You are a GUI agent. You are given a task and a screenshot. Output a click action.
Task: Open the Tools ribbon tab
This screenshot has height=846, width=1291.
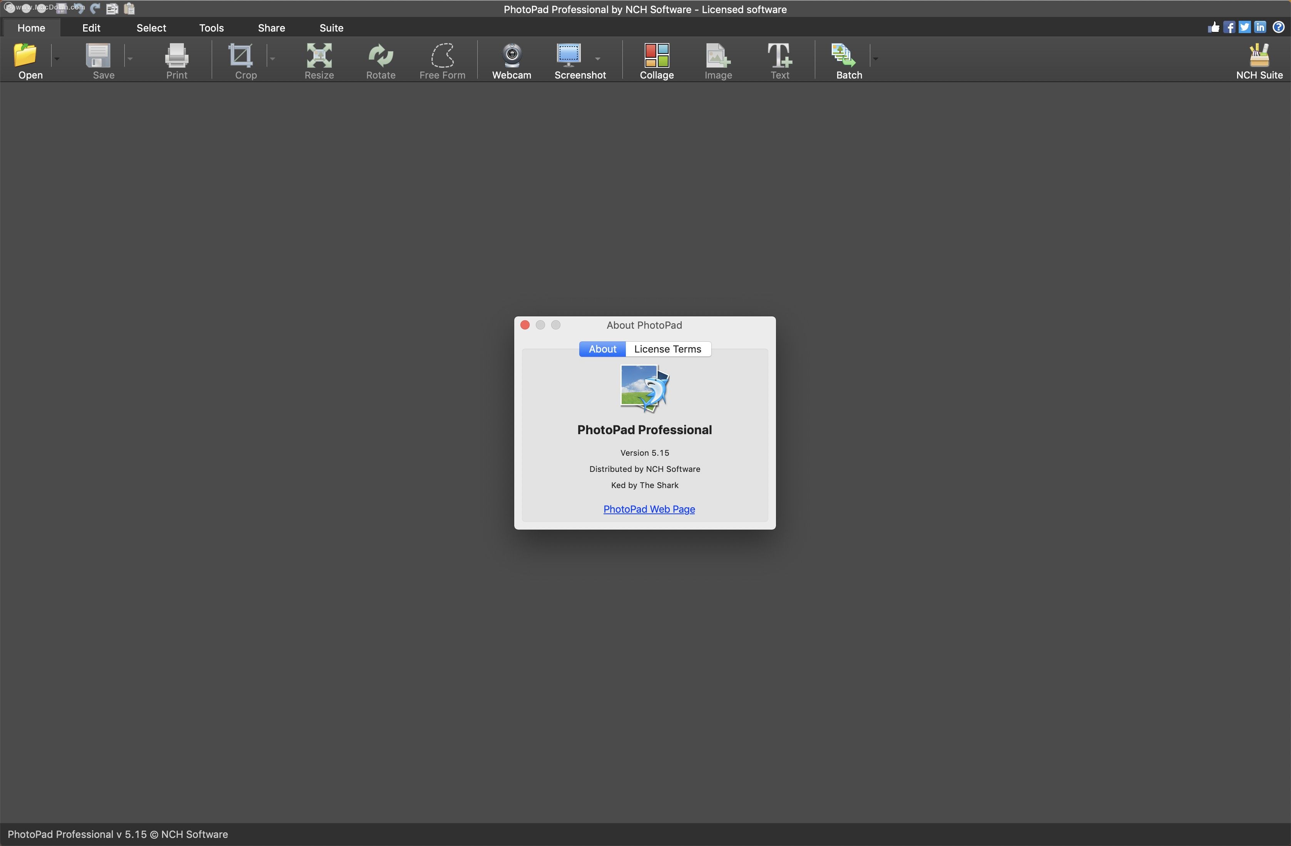pyautogui.click(x=212, y=28)
